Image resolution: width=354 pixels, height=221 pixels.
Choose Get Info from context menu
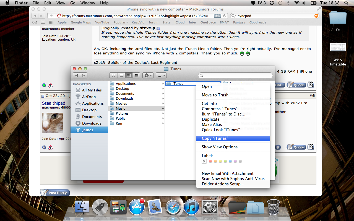[x=233, y=104]
